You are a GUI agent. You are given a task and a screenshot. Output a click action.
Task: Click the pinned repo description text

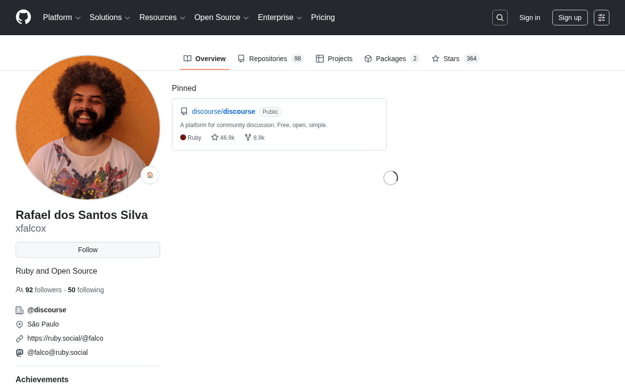(x=253, y=125)
